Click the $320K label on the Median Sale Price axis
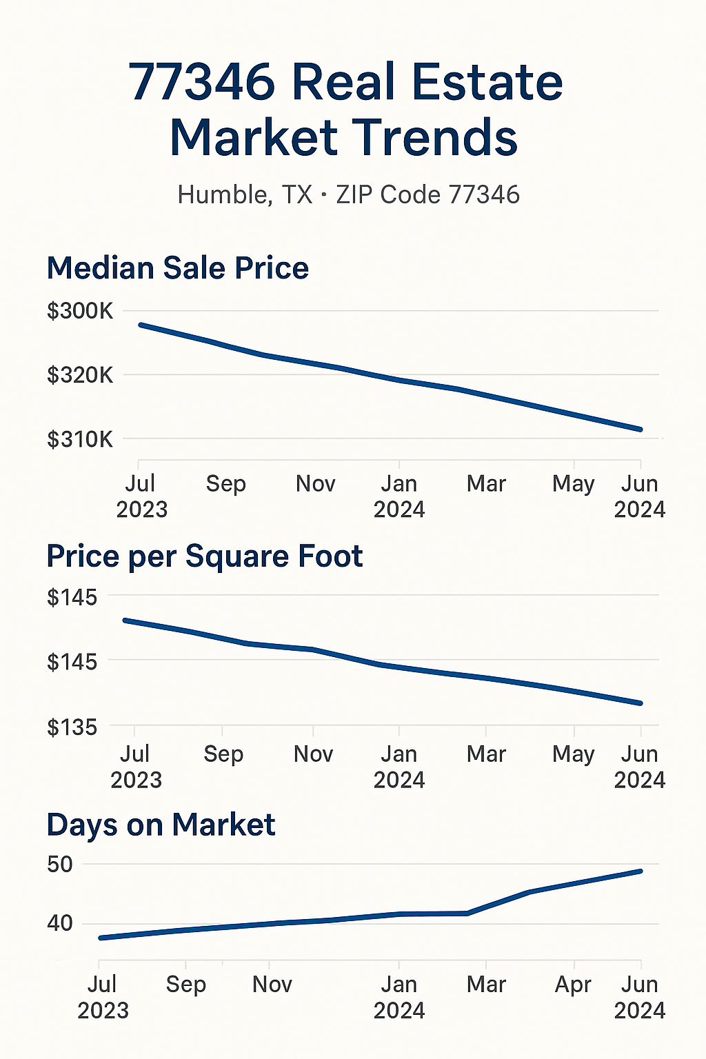The image size is (706, 1059). point(79,375)
